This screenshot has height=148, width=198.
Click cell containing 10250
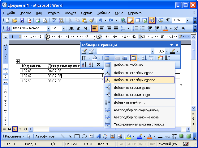[x=33, y=81]
